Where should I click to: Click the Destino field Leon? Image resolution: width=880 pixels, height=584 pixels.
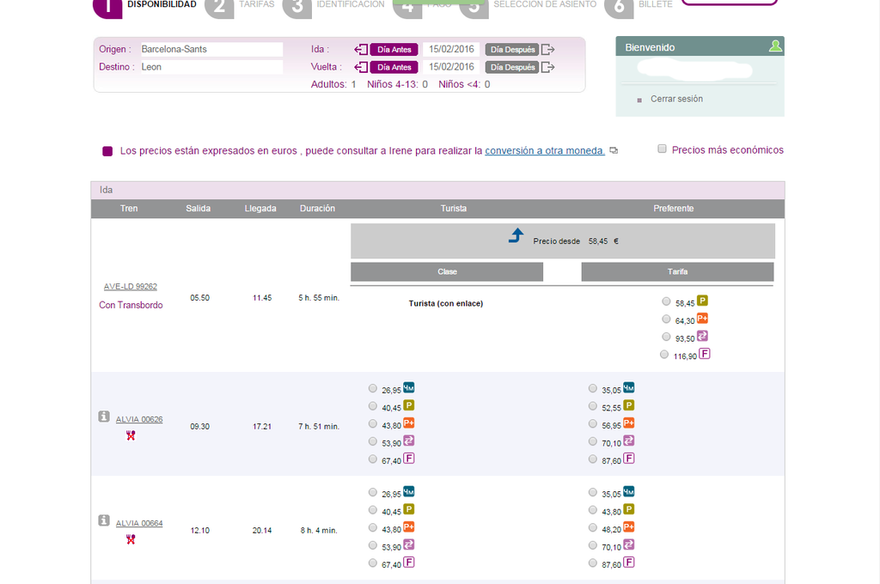211,67
